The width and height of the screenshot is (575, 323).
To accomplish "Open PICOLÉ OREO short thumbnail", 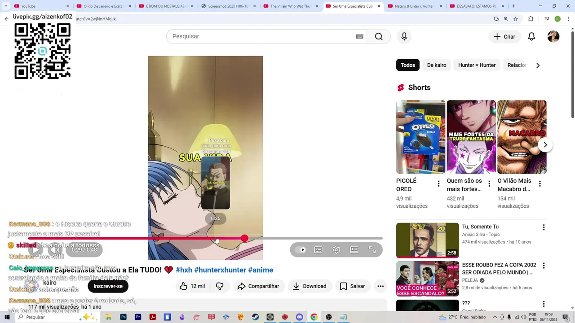I will 420,137.
